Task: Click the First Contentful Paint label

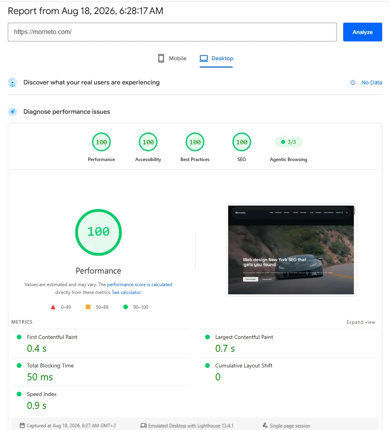Action: click(x=52, y=337)
